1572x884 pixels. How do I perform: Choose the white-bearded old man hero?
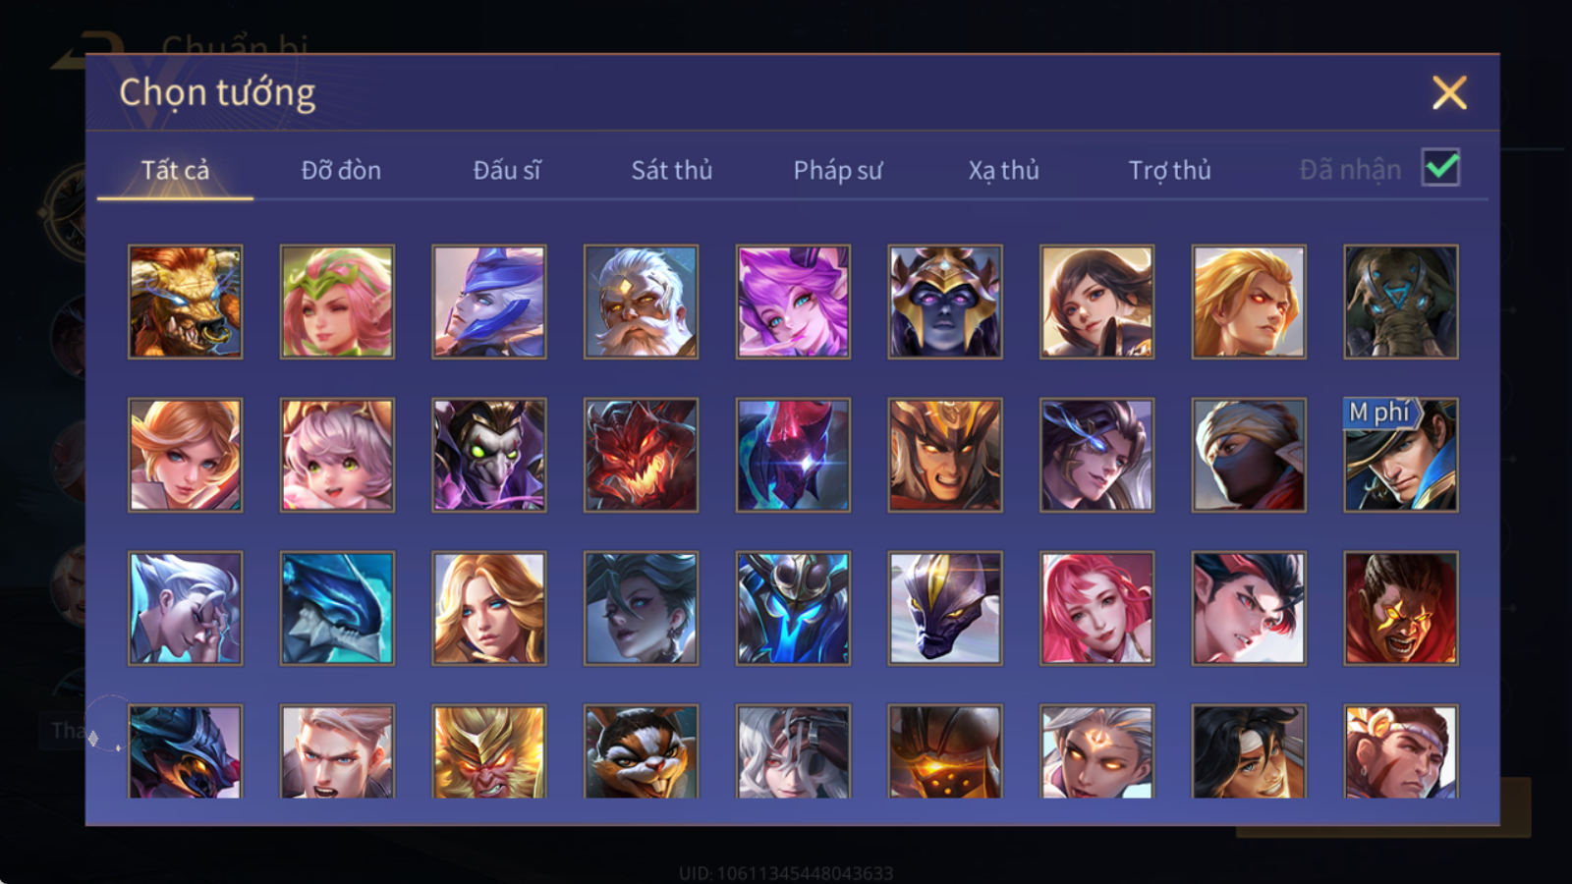641,302
